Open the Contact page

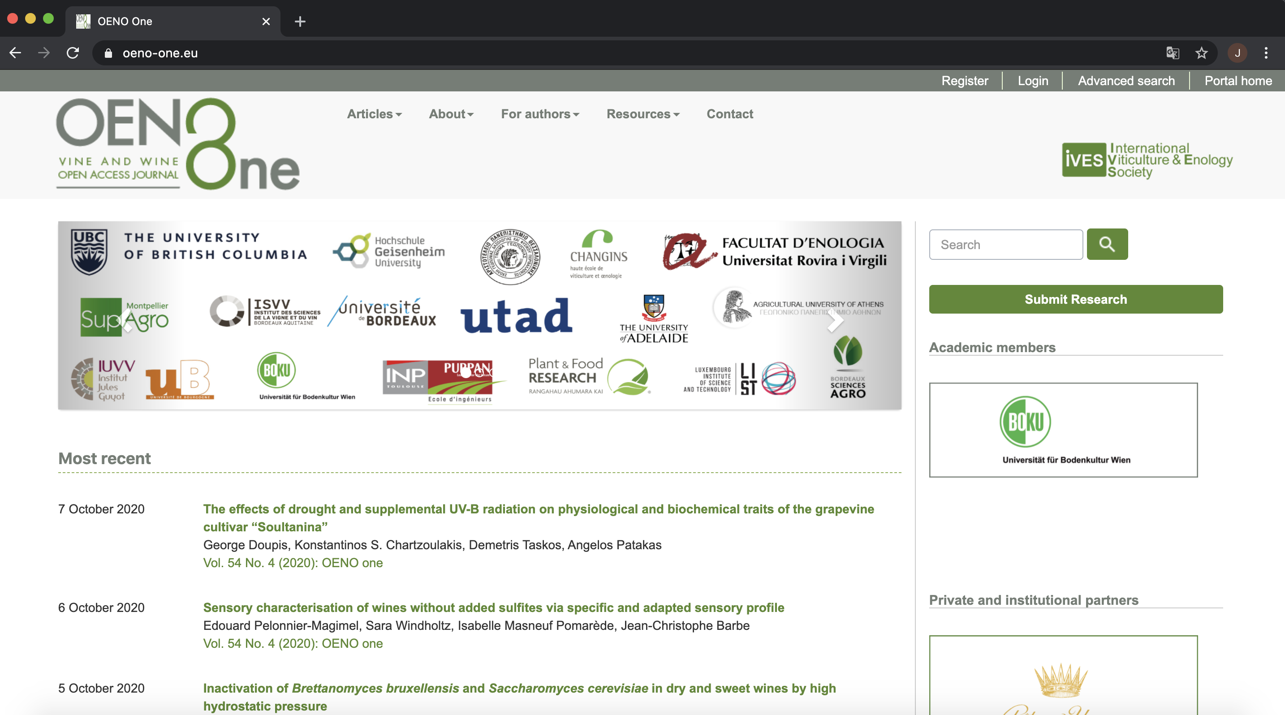(x=730, y=114)
